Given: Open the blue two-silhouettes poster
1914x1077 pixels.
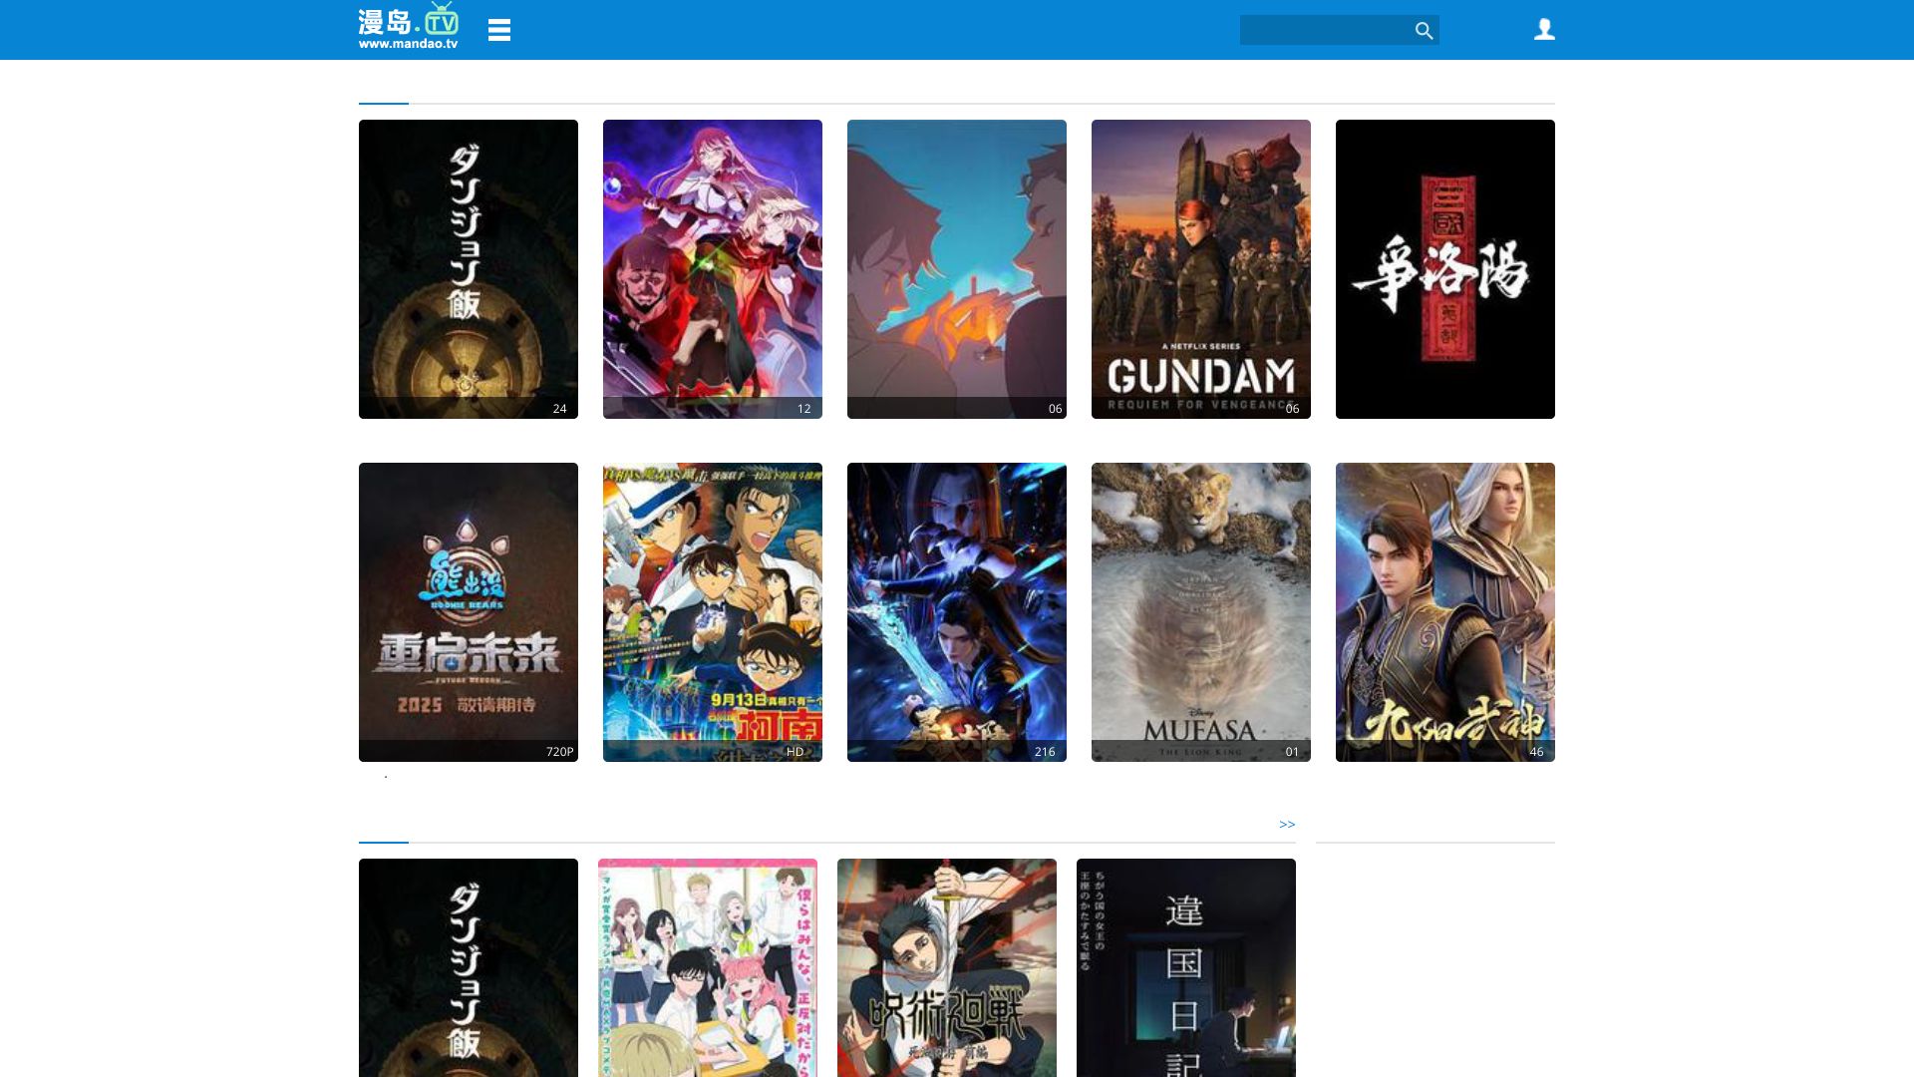Looking at the screenshot, I should (x=957, y=269).
